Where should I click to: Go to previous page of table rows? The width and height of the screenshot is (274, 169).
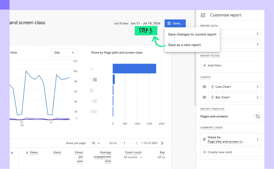(137, 143)
